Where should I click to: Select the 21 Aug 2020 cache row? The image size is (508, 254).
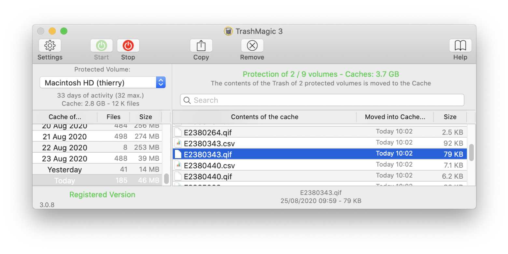click(x=97, y=136)
